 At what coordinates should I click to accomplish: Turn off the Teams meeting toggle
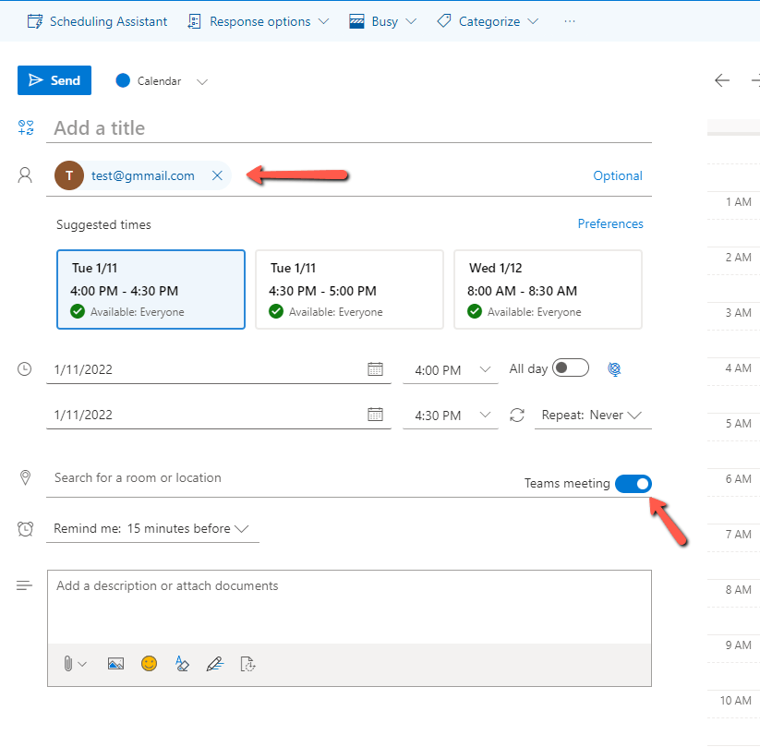coord(633,484)
